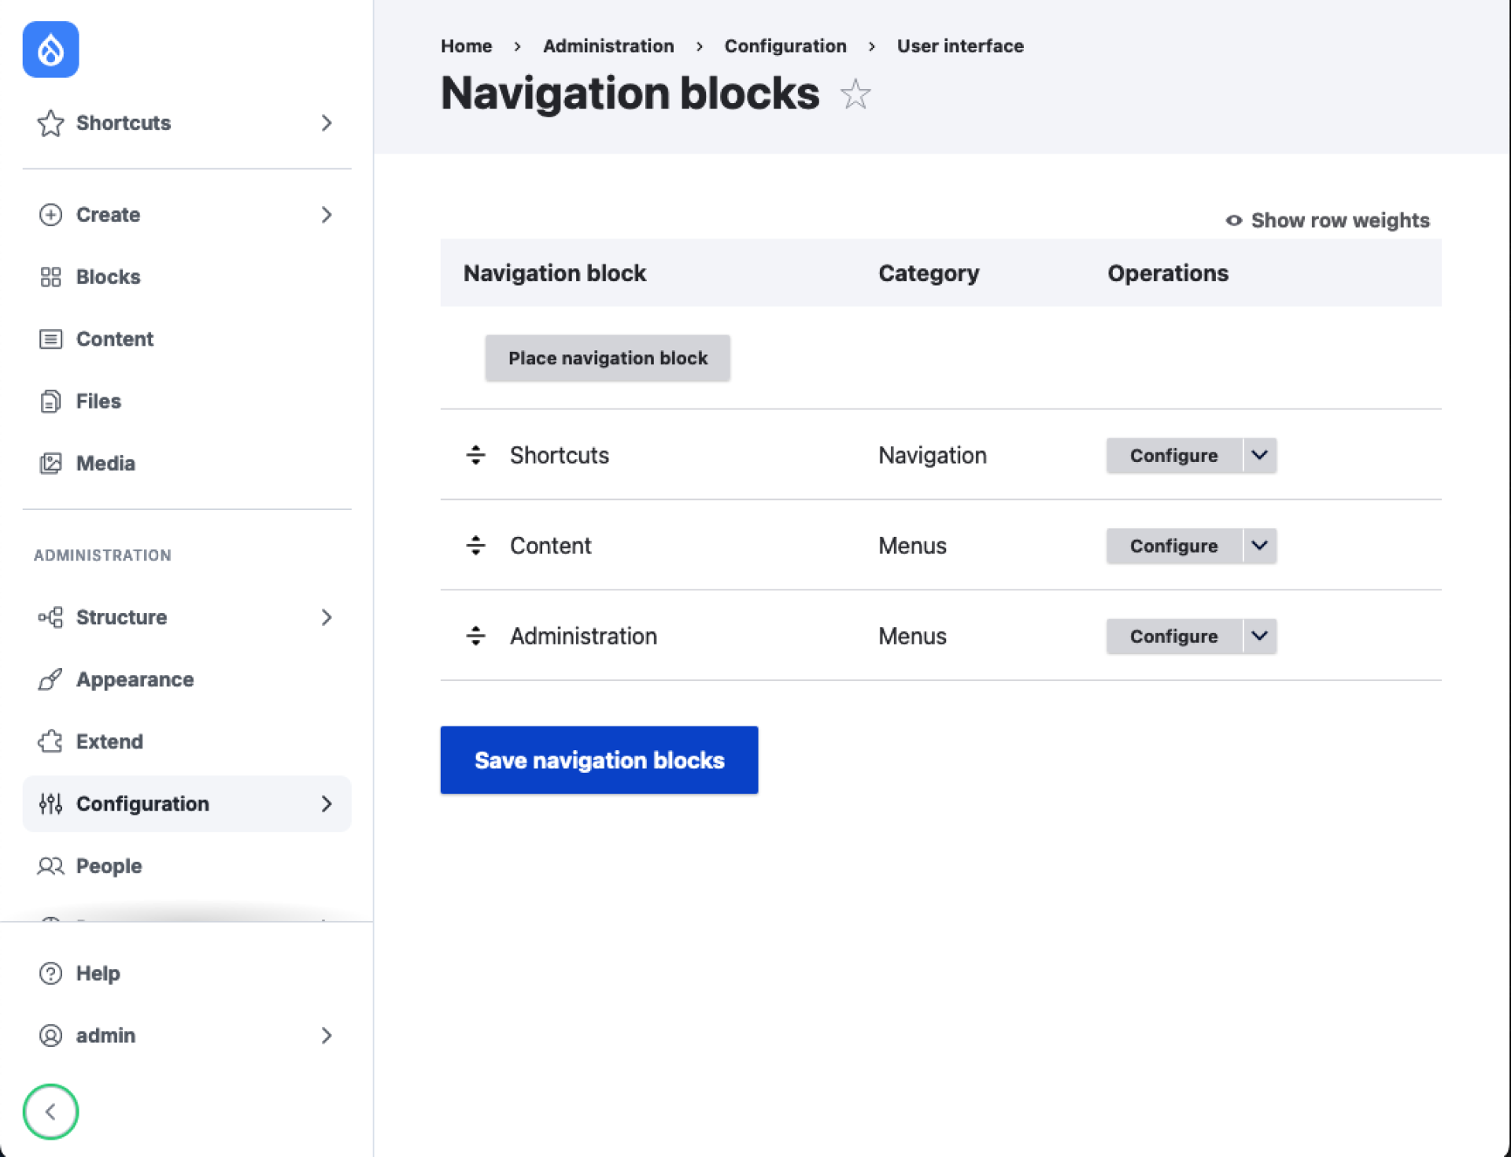The width and height of the screenshot is (1511, 1157).
Task: Select the Media image icon
Action: point(50,463)
